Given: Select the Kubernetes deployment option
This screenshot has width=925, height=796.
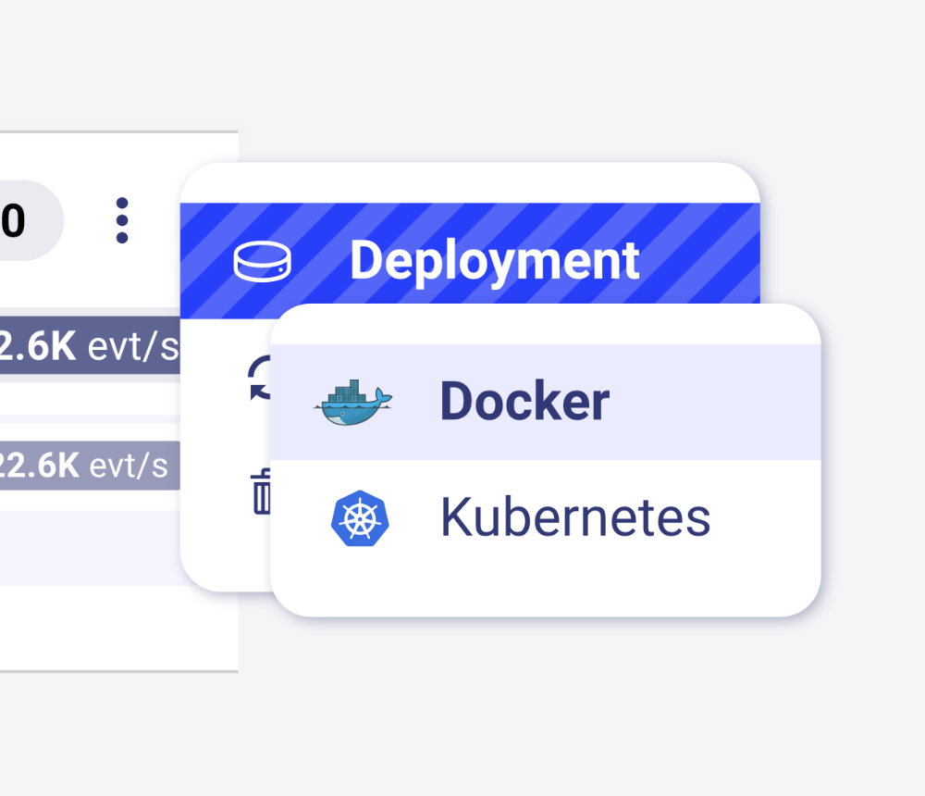Looking at the screenshot, I should click(573, 516).
